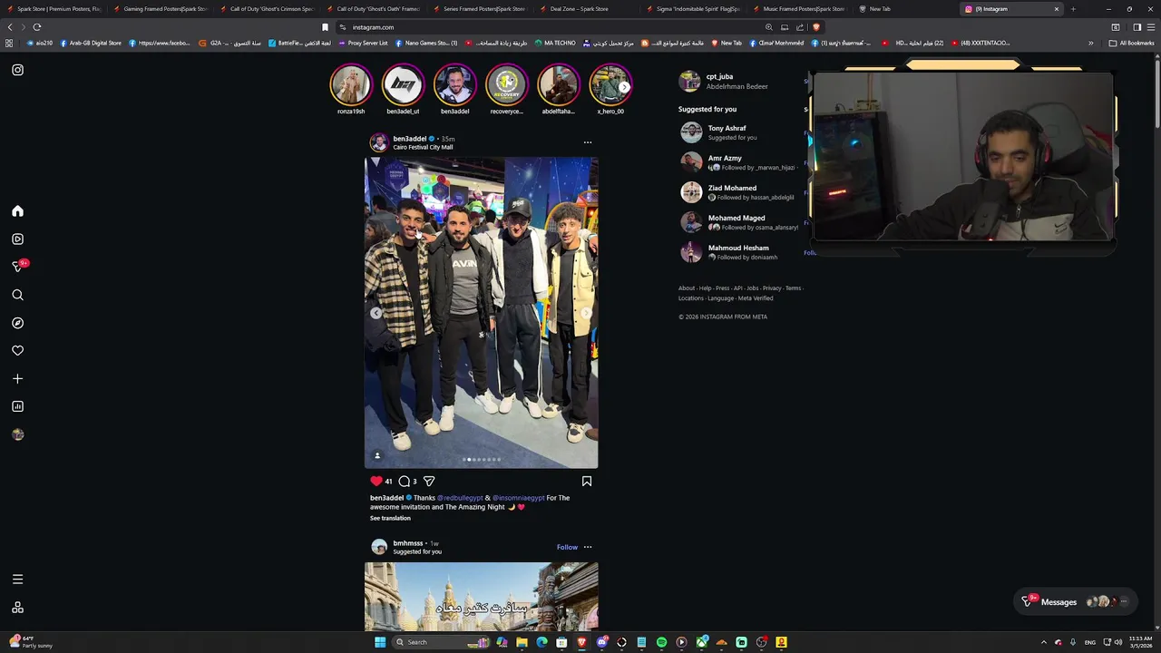The height and width of the screenshot is (653, 1161).
Task: Open Amr Azmy suggested profile
Action: tap(725, 158)
